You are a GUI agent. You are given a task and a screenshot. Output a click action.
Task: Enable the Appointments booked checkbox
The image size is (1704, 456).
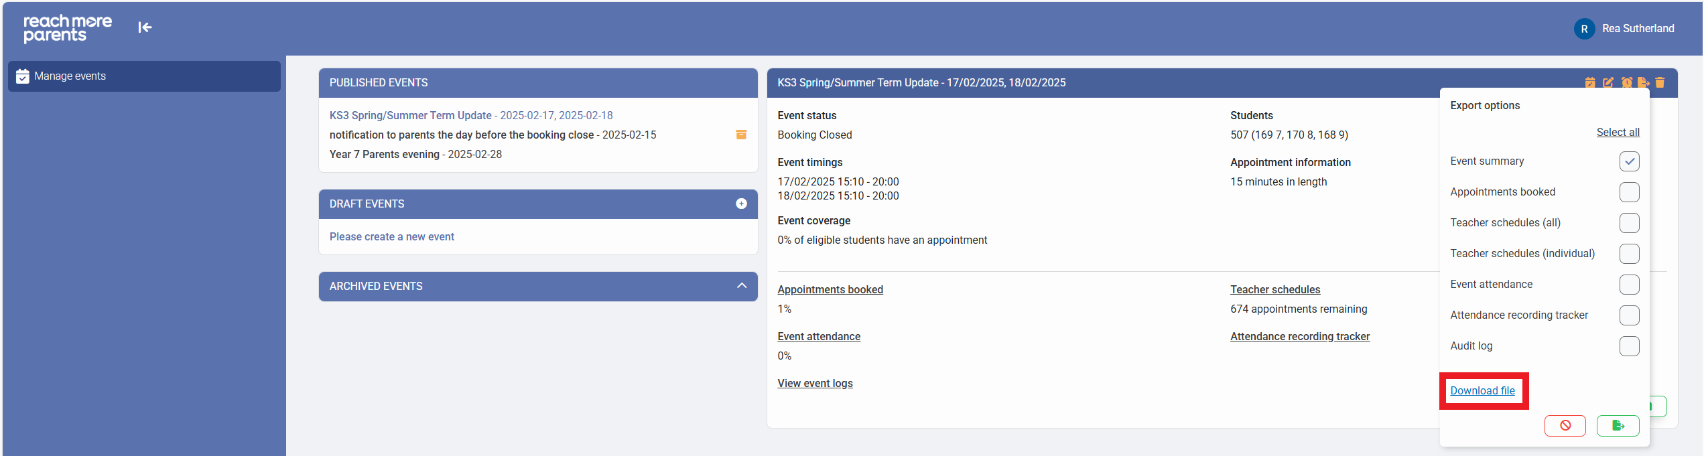pyautogui.click(x=1629, y=192)
